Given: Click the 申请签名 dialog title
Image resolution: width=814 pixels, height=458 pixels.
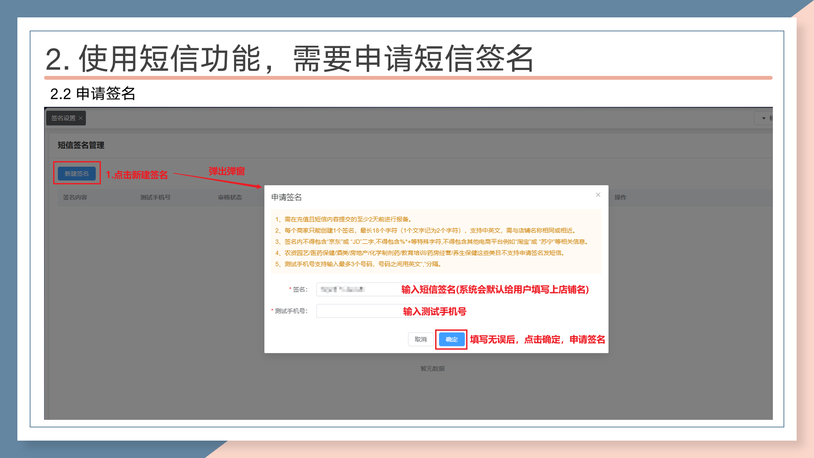Looking at the screenshot, I should pos(287,197).
